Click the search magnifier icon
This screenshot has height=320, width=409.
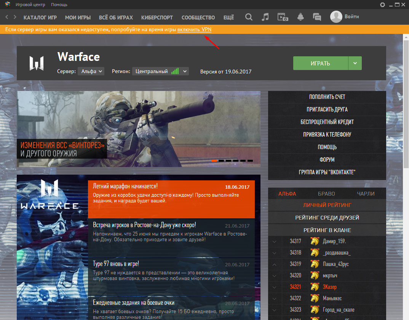(249, 17)
